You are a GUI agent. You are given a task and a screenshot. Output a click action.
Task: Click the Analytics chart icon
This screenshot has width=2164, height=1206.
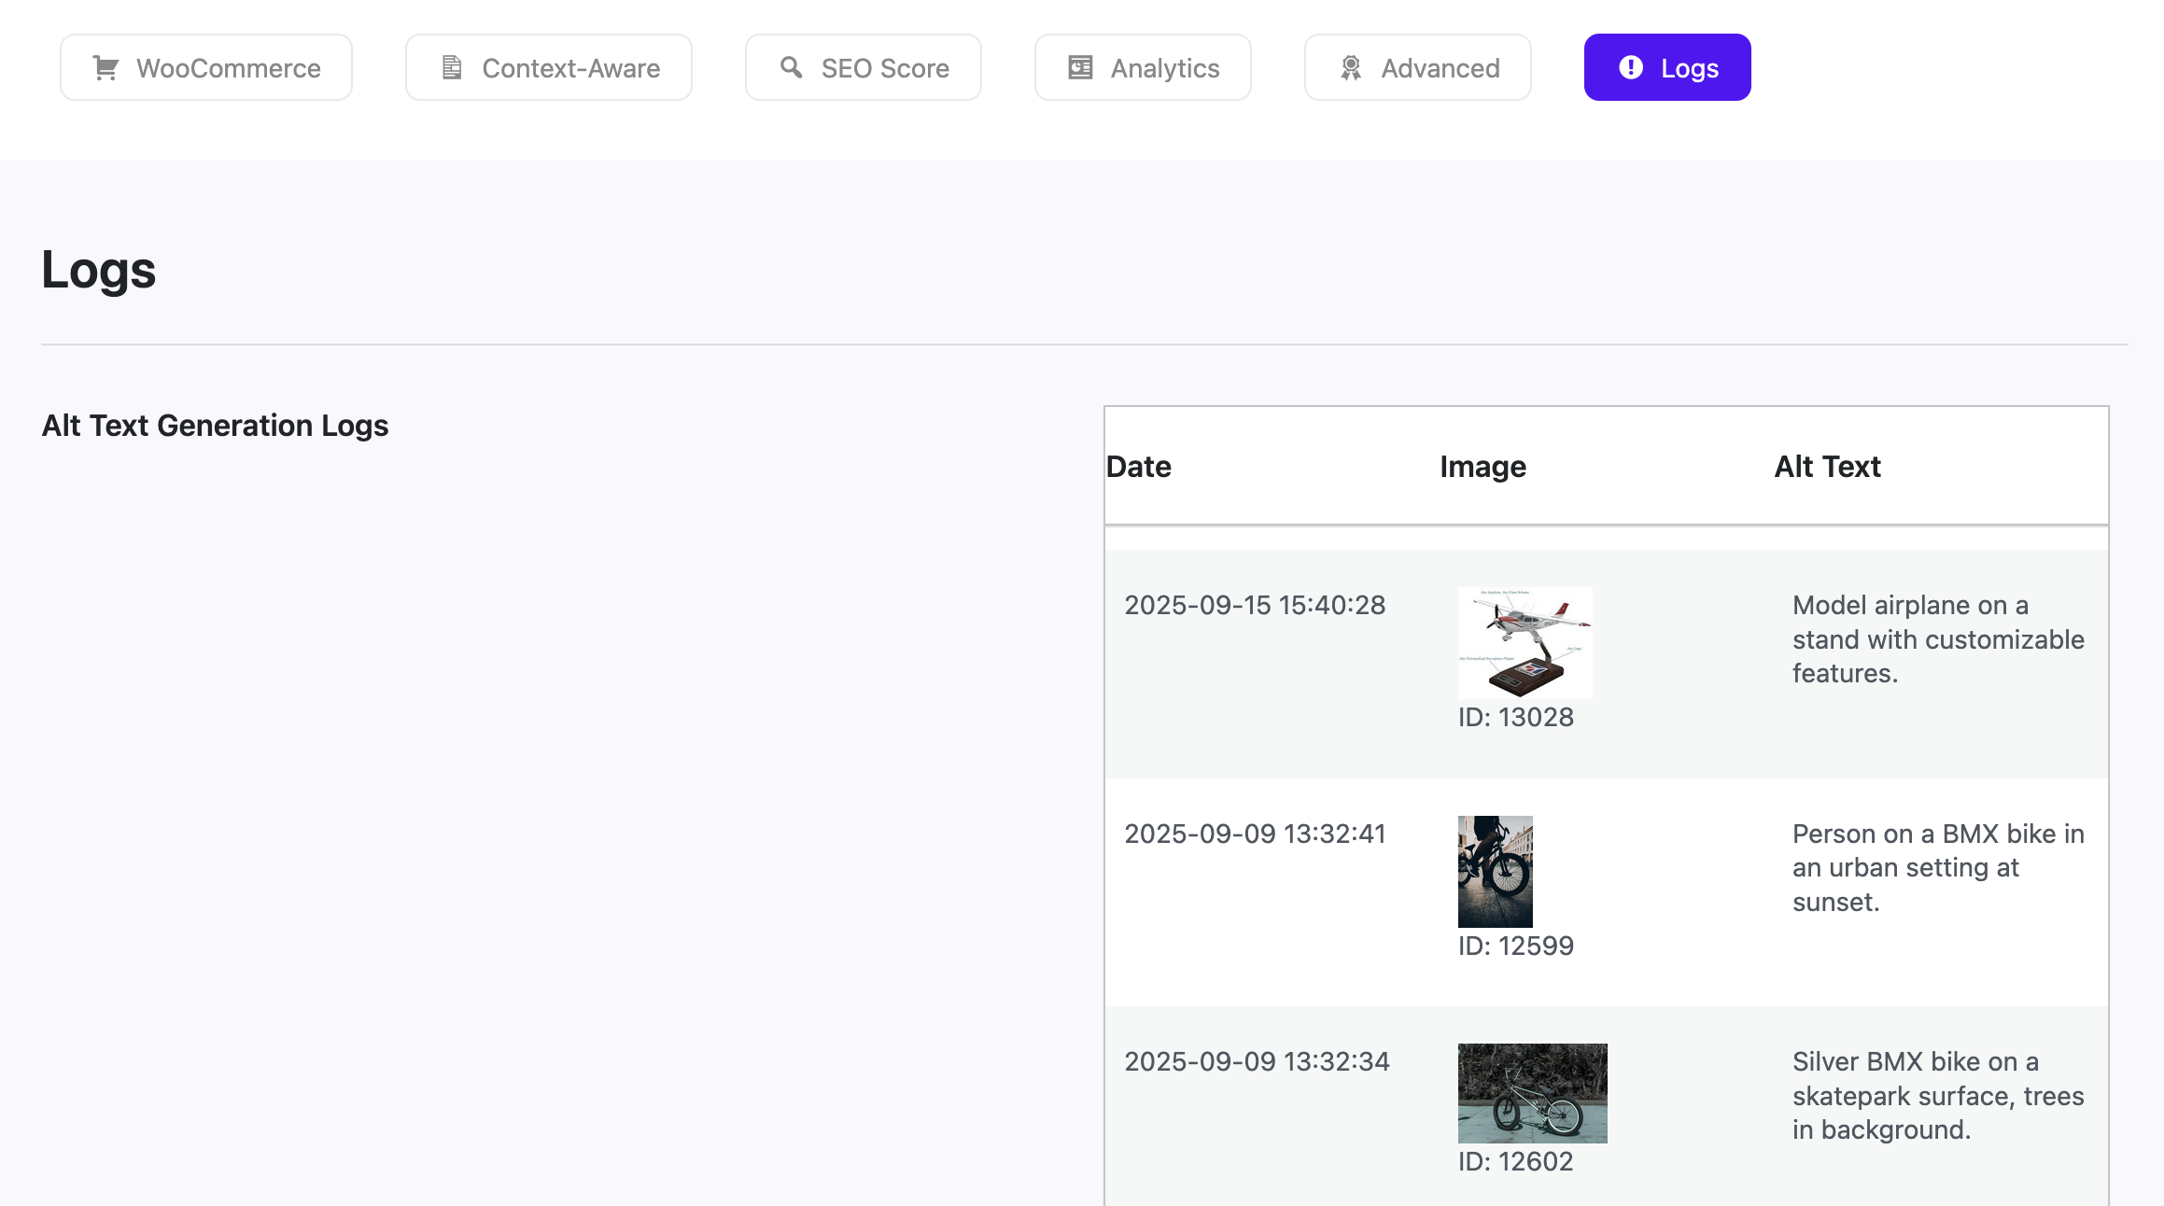[x=1080, y=68]
